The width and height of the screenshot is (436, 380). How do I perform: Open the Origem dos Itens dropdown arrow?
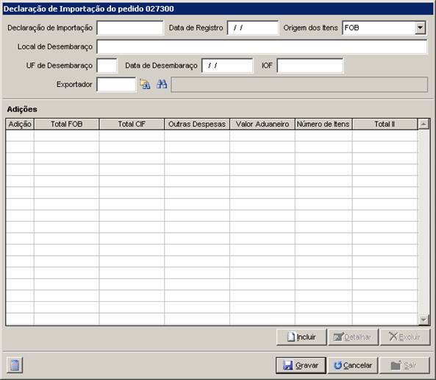(x=420, y=27)
